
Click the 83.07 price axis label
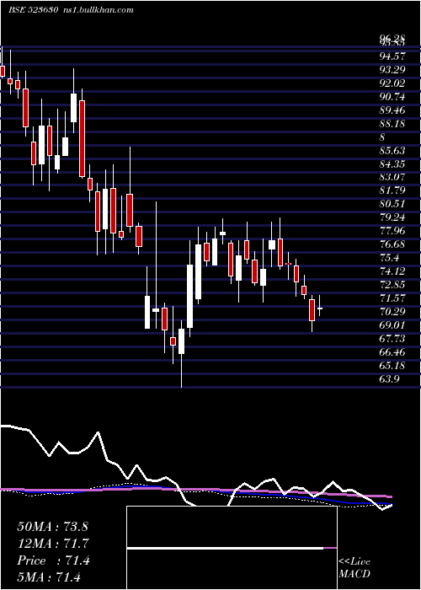392,177
